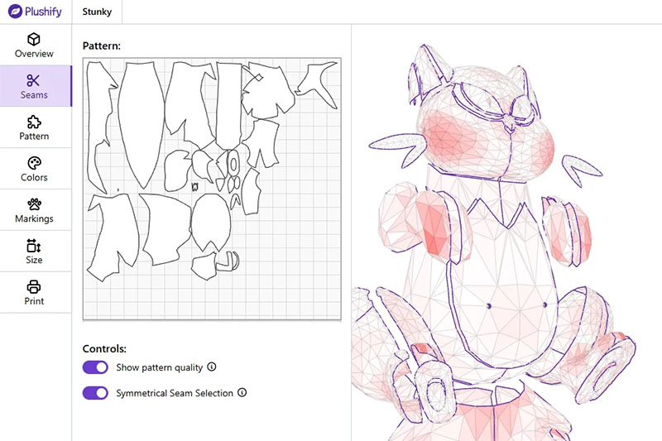Disable Symmetrical Seam Selection switch

point(95,393)
